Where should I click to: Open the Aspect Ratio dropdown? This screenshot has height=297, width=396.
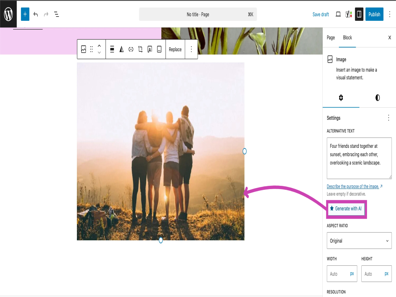(359, 241)
